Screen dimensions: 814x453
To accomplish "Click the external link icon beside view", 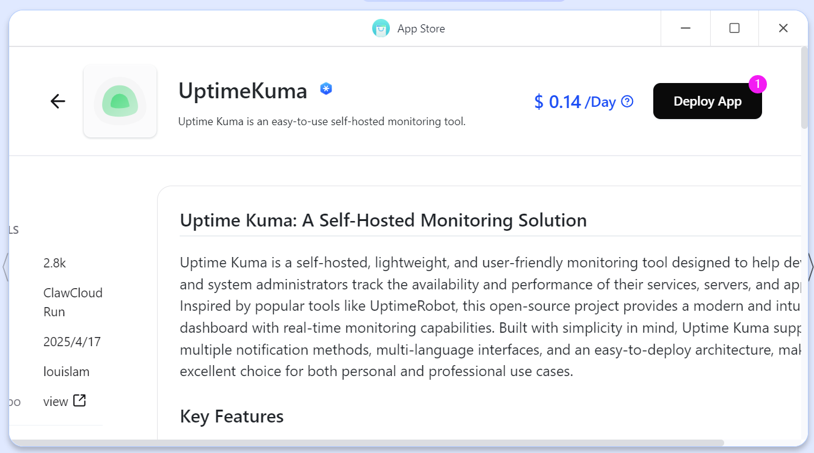I will pos(79,400).
